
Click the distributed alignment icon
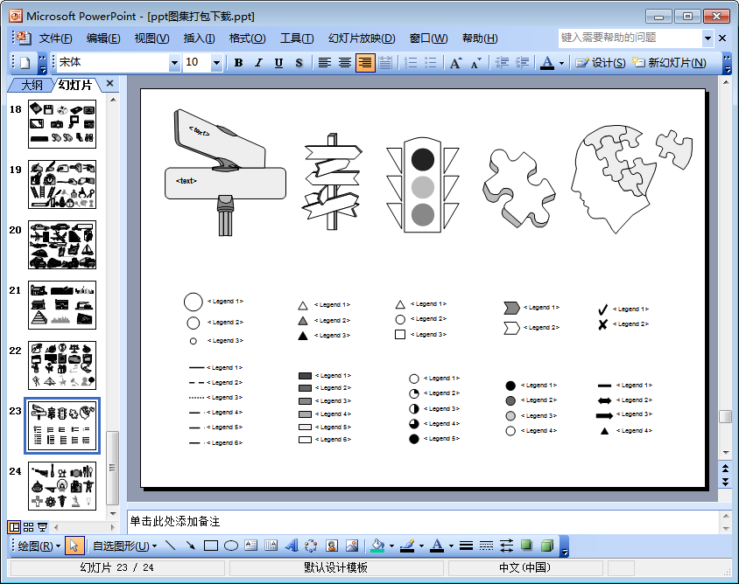click(385, 63)
